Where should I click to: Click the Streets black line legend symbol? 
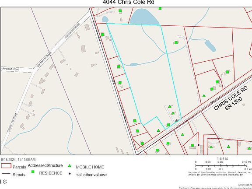(6, 174)
